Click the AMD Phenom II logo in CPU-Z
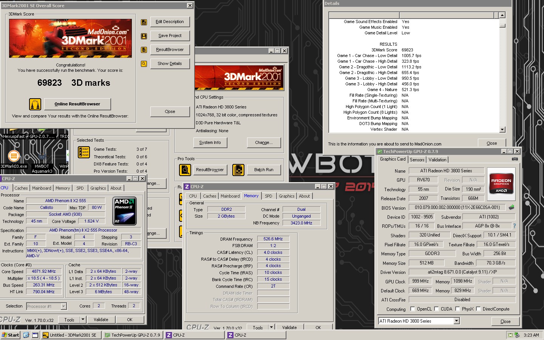The width and height of the screenshot is (544, 340). pyautogui.click(x=124, y=211)
